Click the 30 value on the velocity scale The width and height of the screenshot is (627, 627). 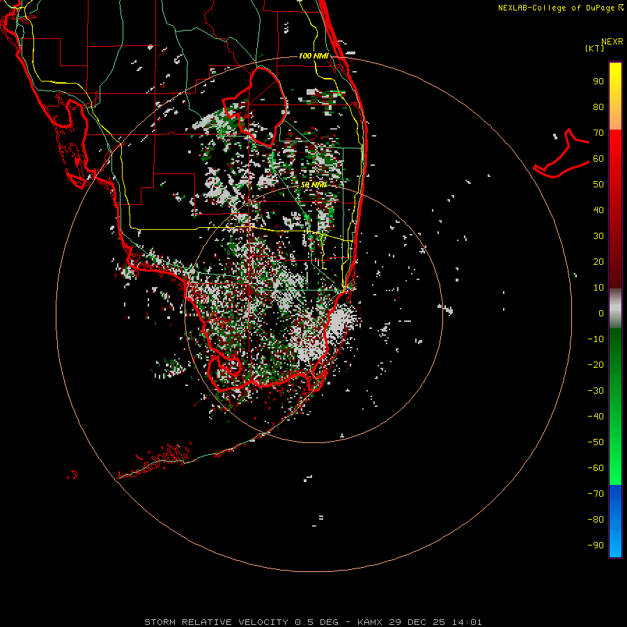tap(598, 236)
